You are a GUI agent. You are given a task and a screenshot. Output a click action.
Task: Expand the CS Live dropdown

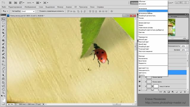pos(171,3)
